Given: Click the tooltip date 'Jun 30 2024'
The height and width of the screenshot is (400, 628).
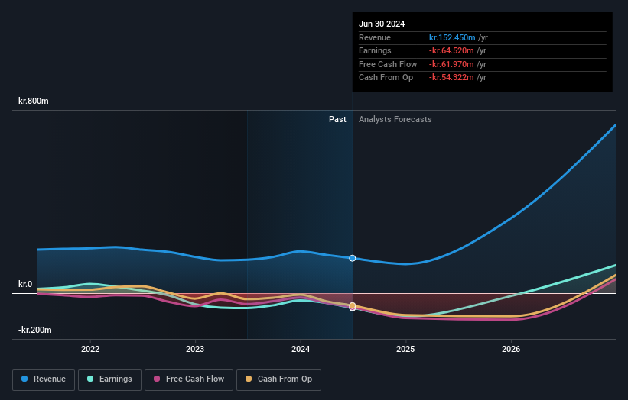Looking at the screenshot, I should 382,24.
